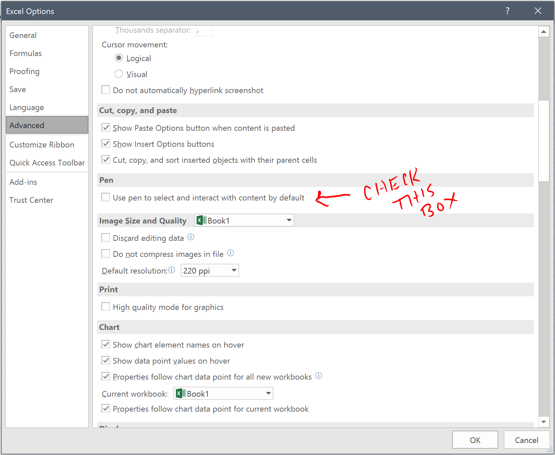555x455 pixels.
Task: Close the Excel Options dialog
Action: pos(538,11)
